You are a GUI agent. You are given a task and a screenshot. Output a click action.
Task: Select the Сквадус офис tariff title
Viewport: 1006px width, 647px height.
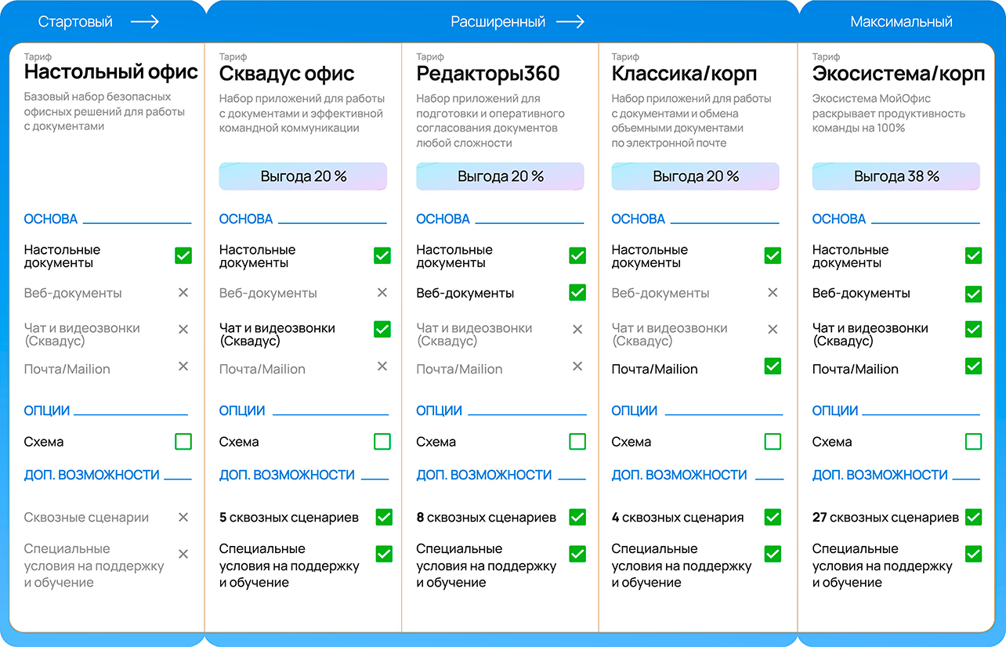[287, 74]
